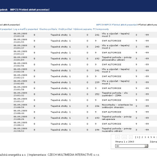Screen dimensions: 157x157
Task: Open the 'PC komponenty' submenu item
Action: (101, 29)
